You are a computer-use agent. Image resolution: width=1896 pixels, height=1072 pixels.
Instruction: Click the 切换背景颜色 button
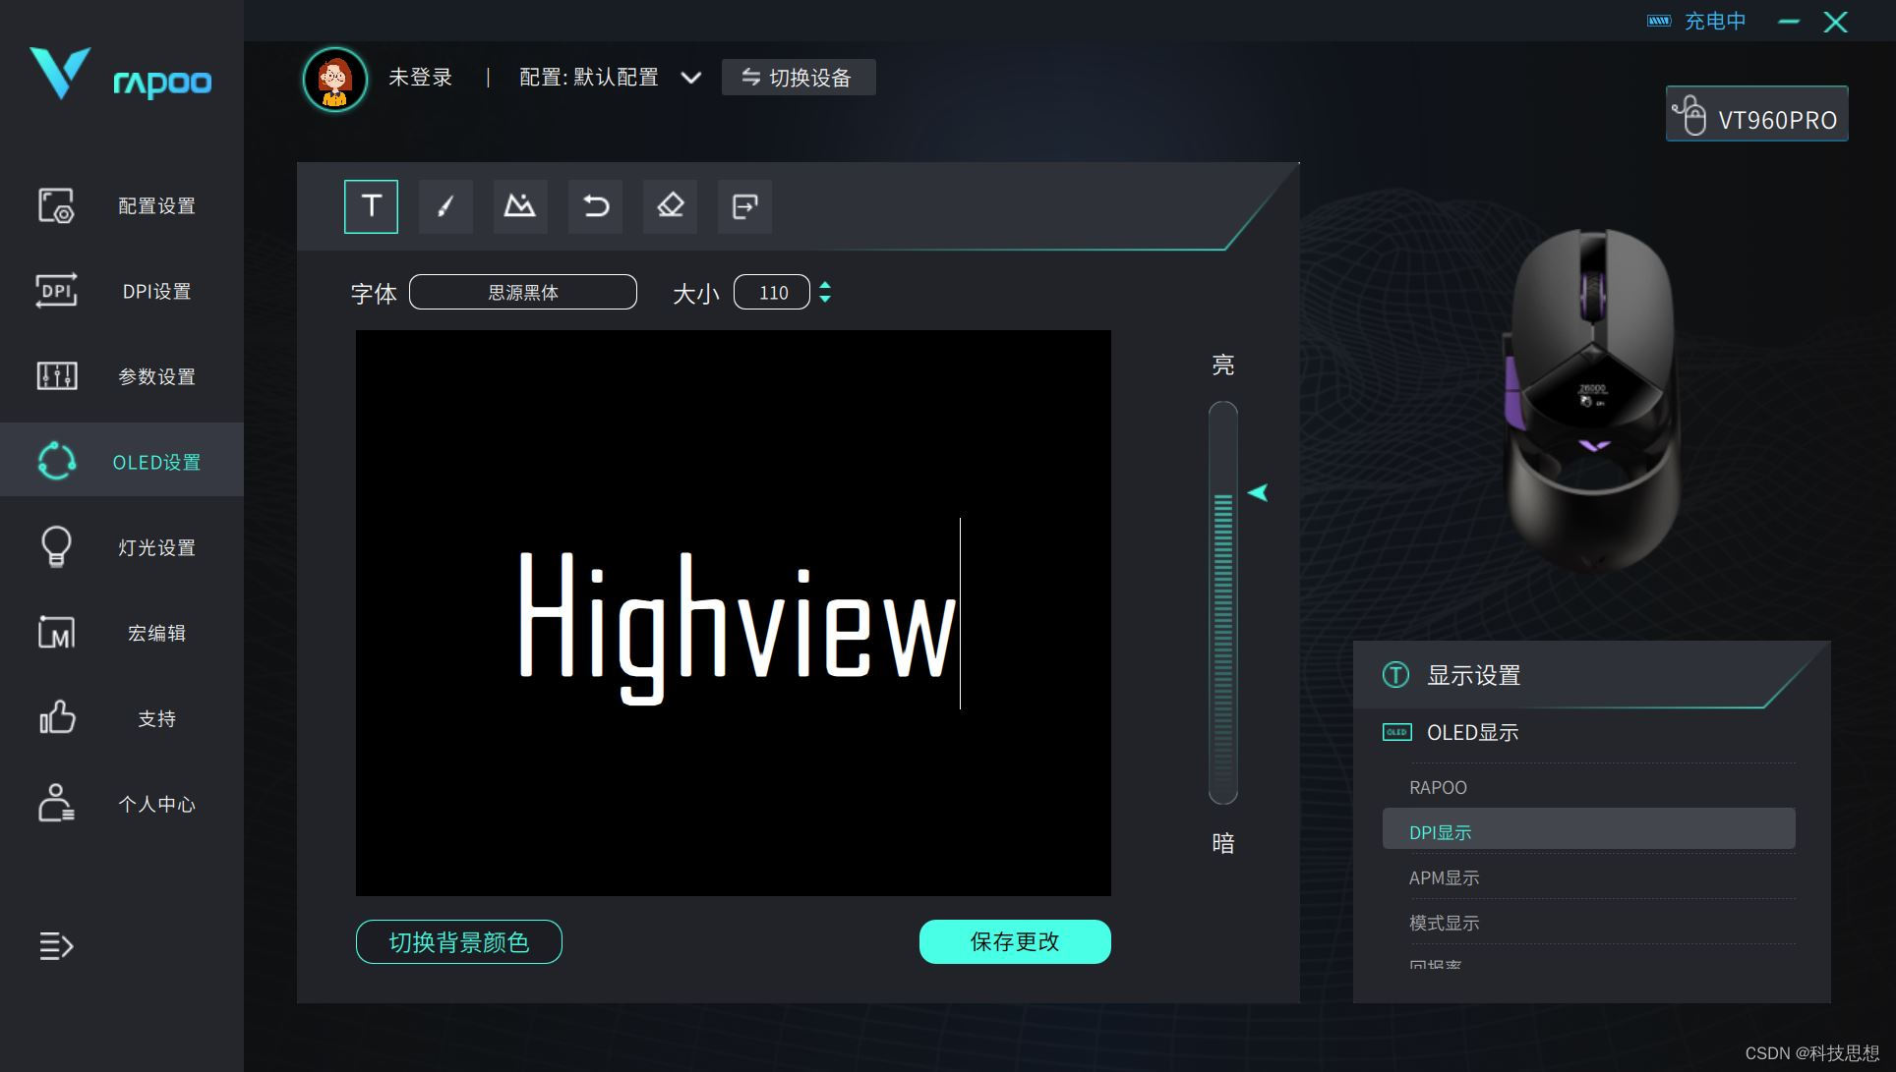(x=458, y=941)
